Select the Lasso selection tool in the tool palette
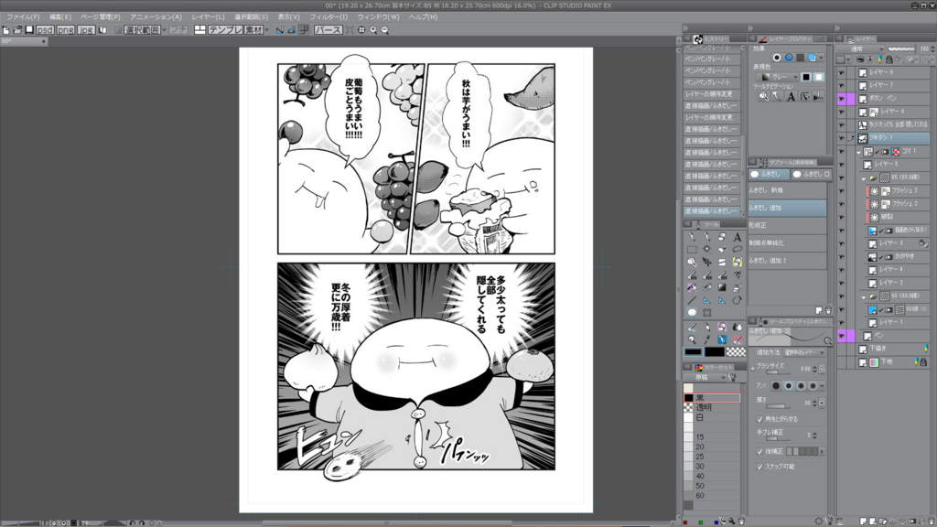Viewport: 937px width, 527px height. pos(737,249)
